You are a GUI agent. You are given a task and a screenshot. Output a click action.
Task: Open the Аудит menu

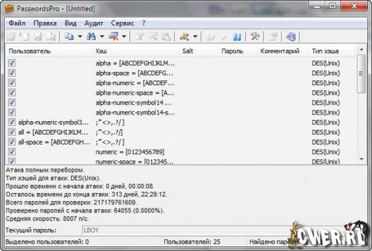pos(94,23)
